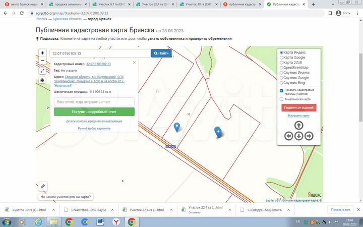Screen dimensions: 363x227
Task: Select Спутник Bing satellite layer
Action: tap(281, 83)
